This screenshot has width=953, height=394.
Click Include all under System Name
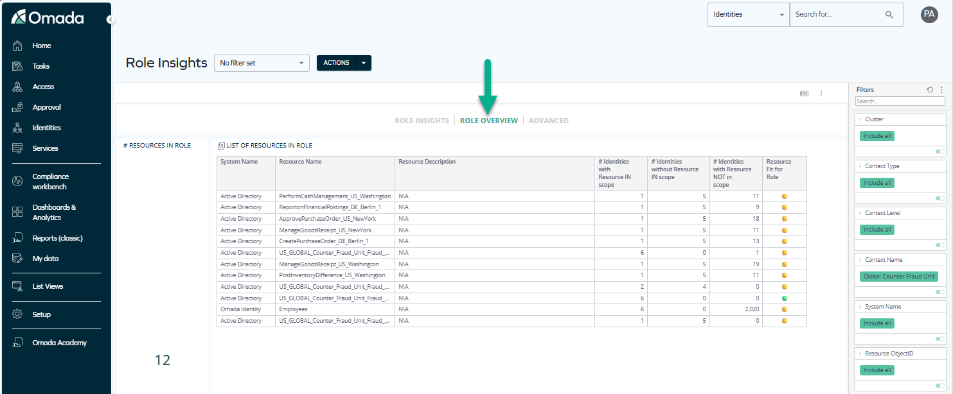click(x=877, y=323)
